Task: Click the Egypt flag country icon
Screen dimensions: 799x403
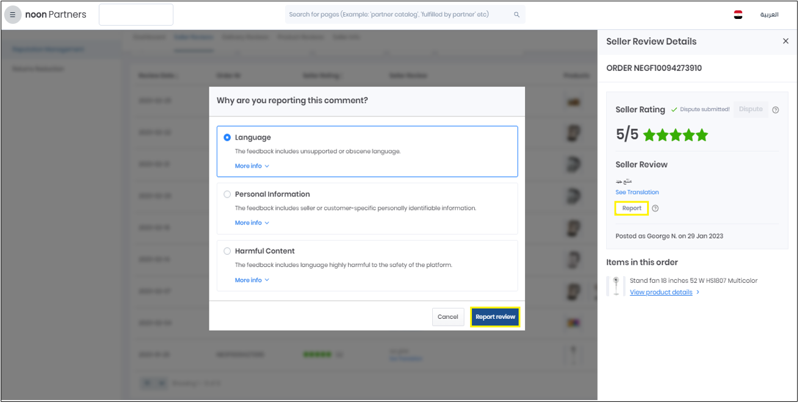Action: click(738, 15)
